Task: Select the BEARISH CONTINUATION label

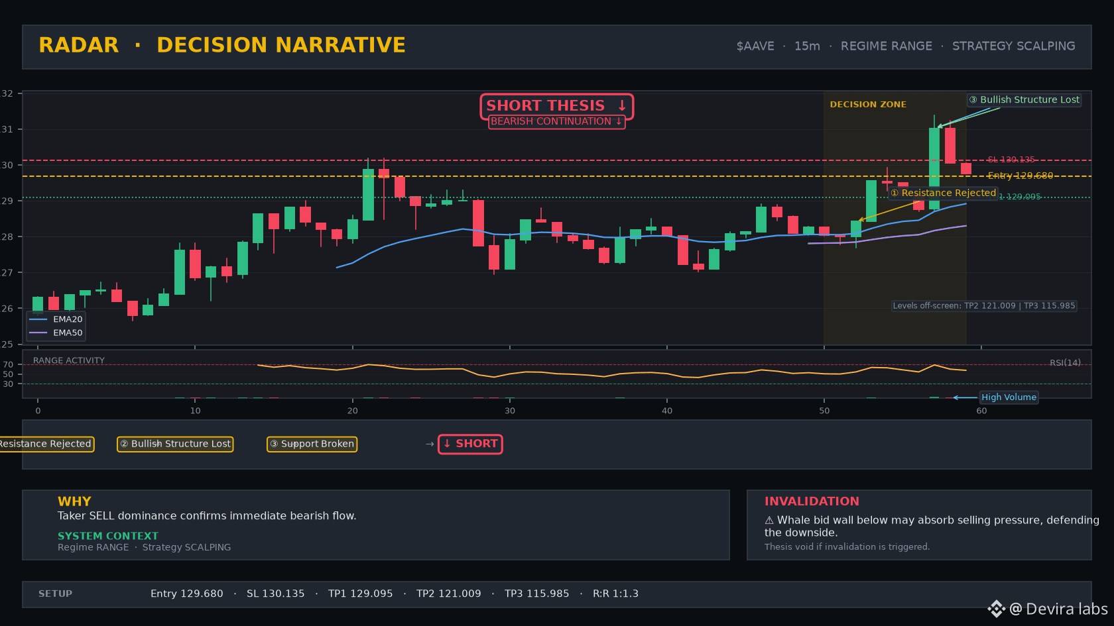Action: pos(557,121)
